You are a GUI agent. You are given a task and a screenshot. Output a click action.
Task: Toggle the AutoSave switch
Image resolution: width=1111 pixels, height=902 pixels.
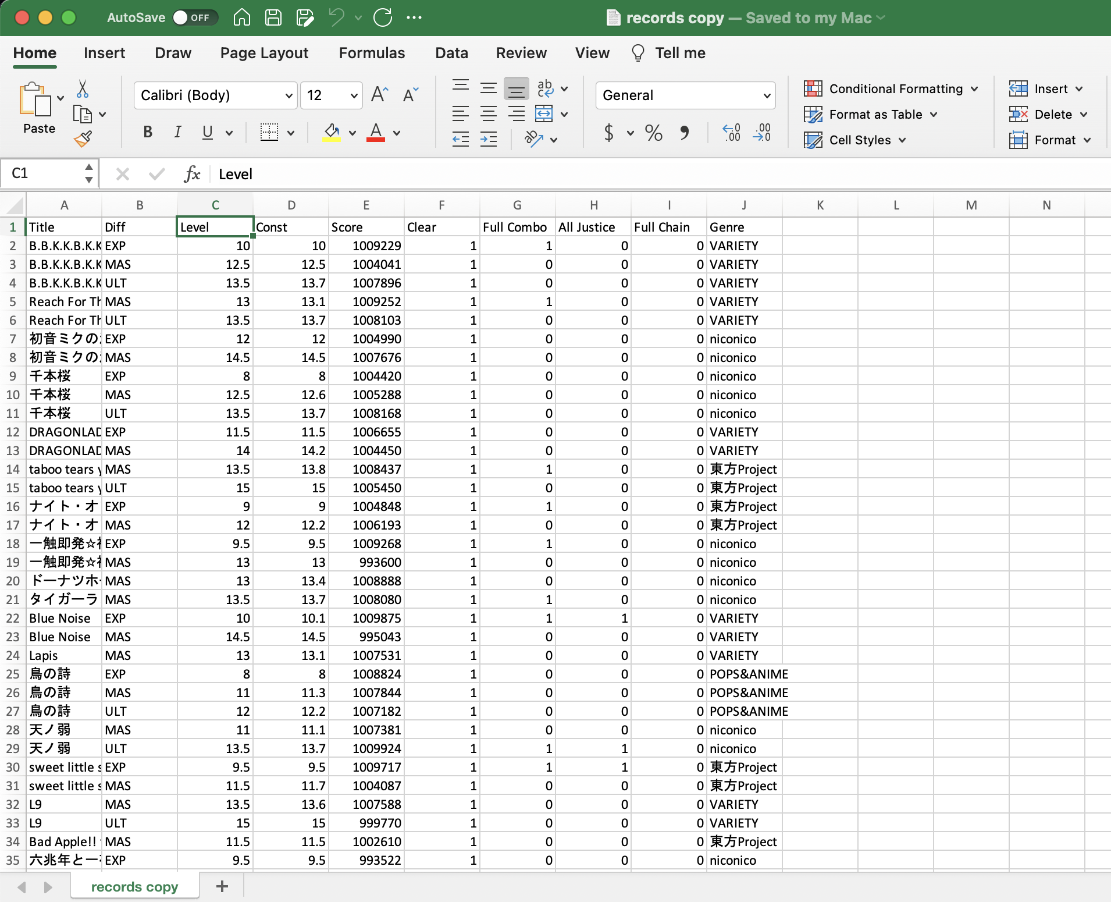195,17
